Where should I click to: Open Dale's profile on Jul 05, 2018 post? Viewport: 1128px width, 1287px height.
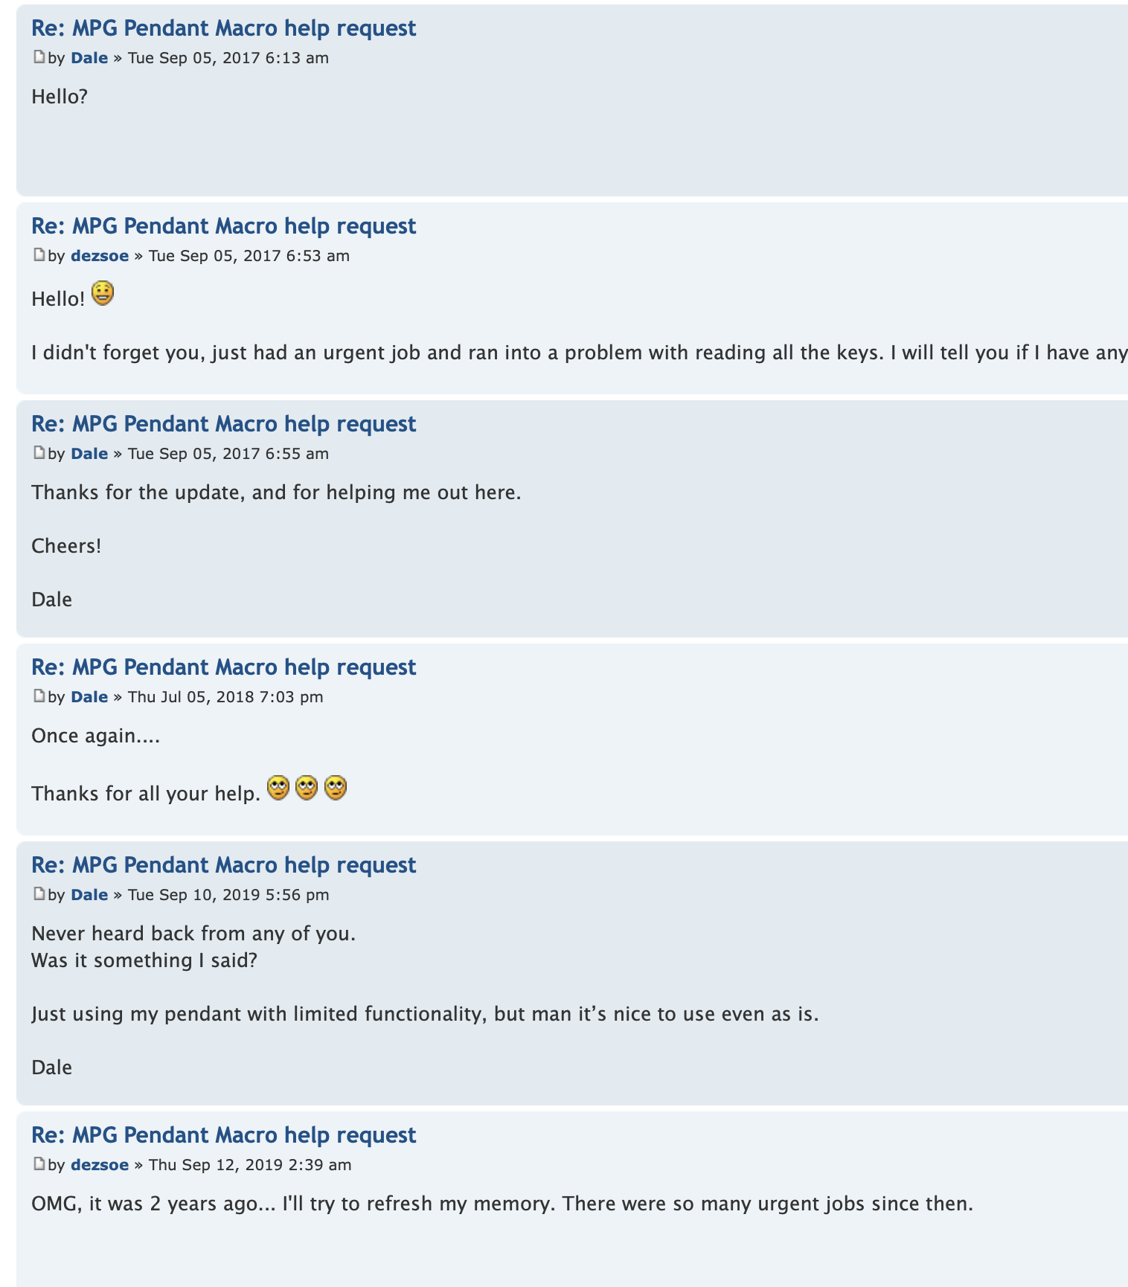click(x=89, y=697)
